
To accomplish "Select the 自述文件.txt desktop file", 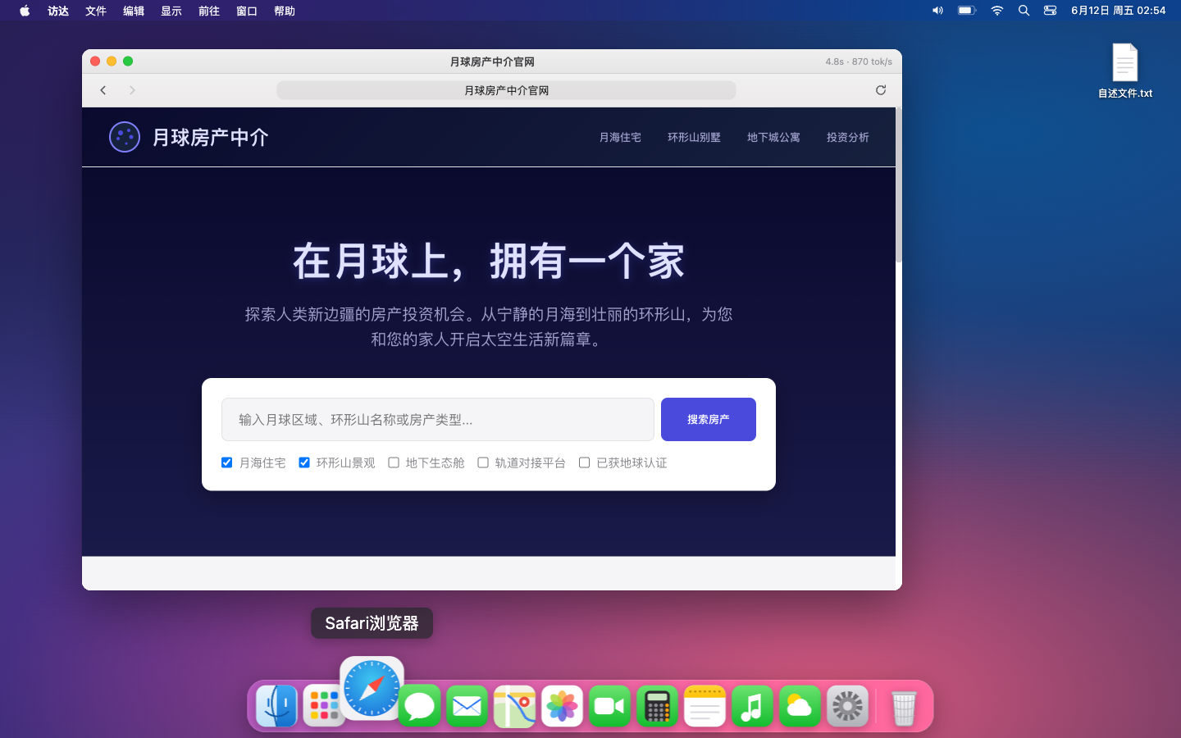I will 1125,71.
